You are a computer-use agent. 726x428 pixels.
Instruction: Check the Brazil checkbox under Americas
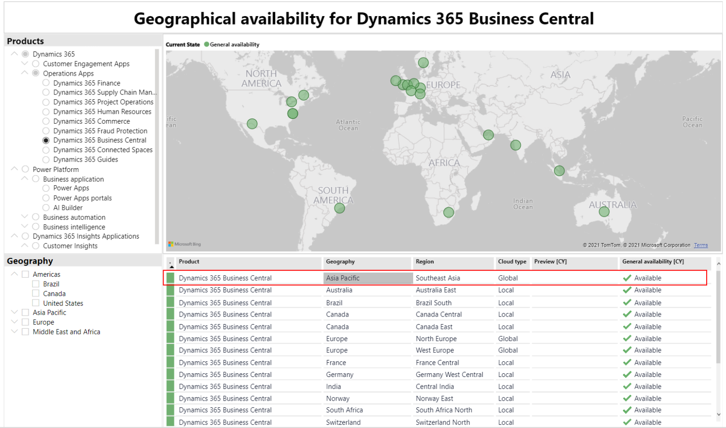click(36, 283)
